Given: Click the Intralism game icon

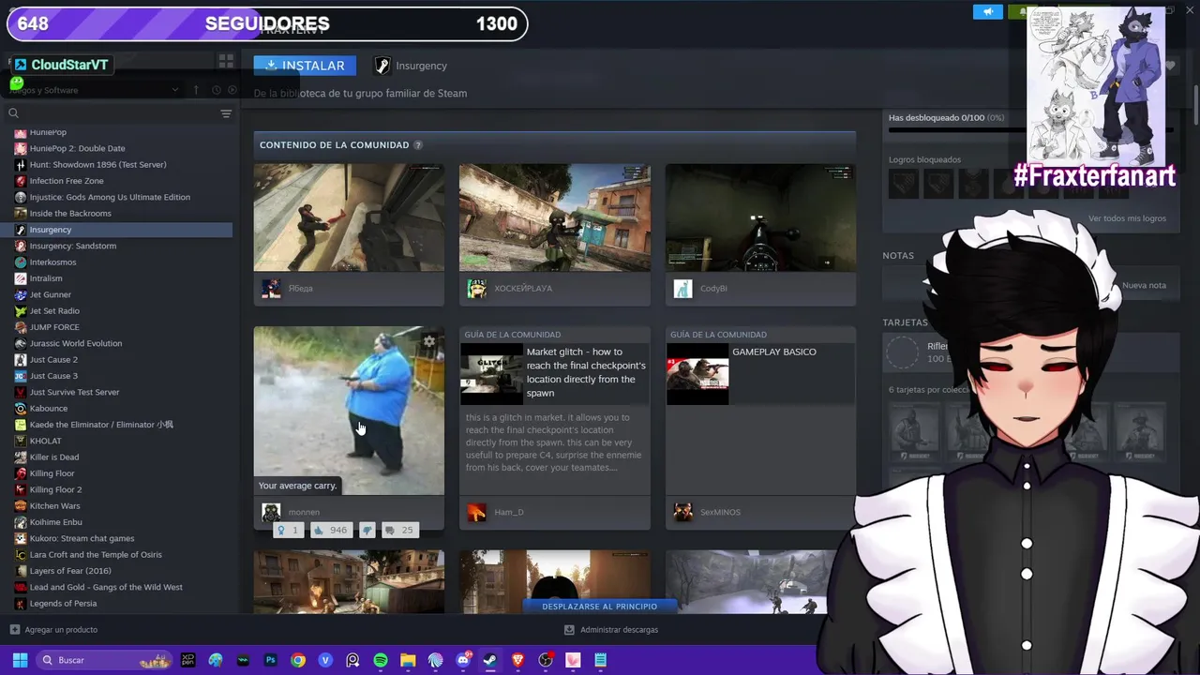Looking at the screenshot, I should coord(21,278).
